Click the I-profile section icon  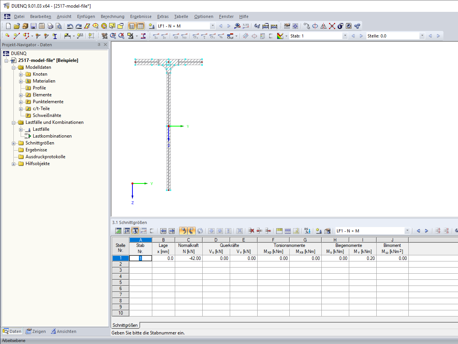(x=55, y=36)
